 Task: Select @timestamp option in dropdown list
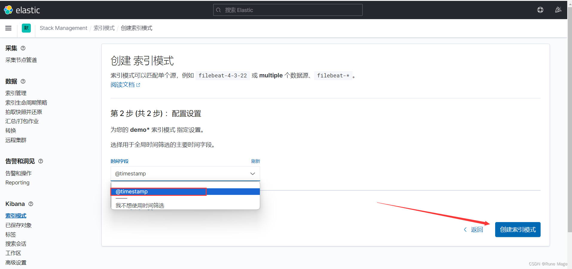(x=185, y=192)
